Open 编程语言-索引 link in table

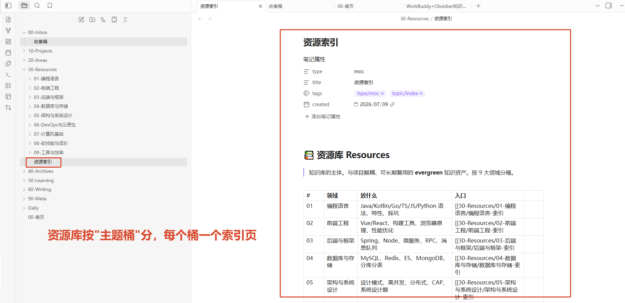(485, 210)
